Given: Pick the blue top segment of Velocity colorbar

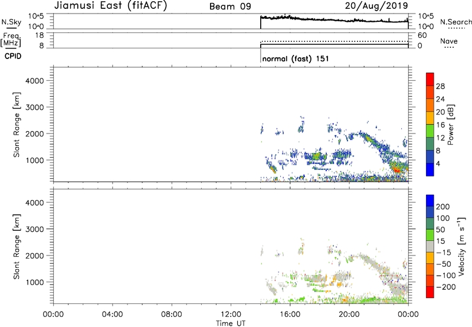Looking at the screenshot, I should point(430,201).
